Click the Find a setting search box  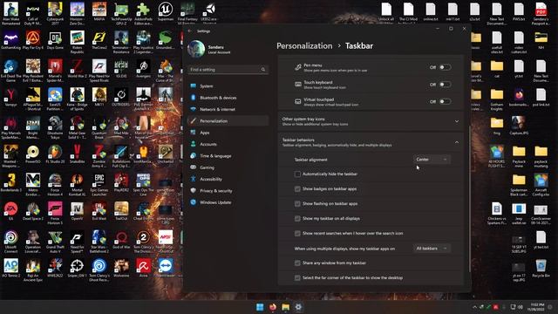pos(228,70)
